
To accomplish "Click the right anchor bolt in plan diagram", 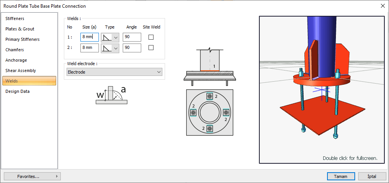I will click(226, 112).
